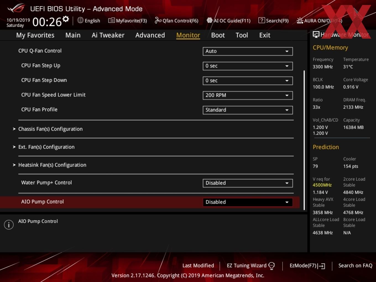Open Qfan Control fan icon

pos(158,20)
